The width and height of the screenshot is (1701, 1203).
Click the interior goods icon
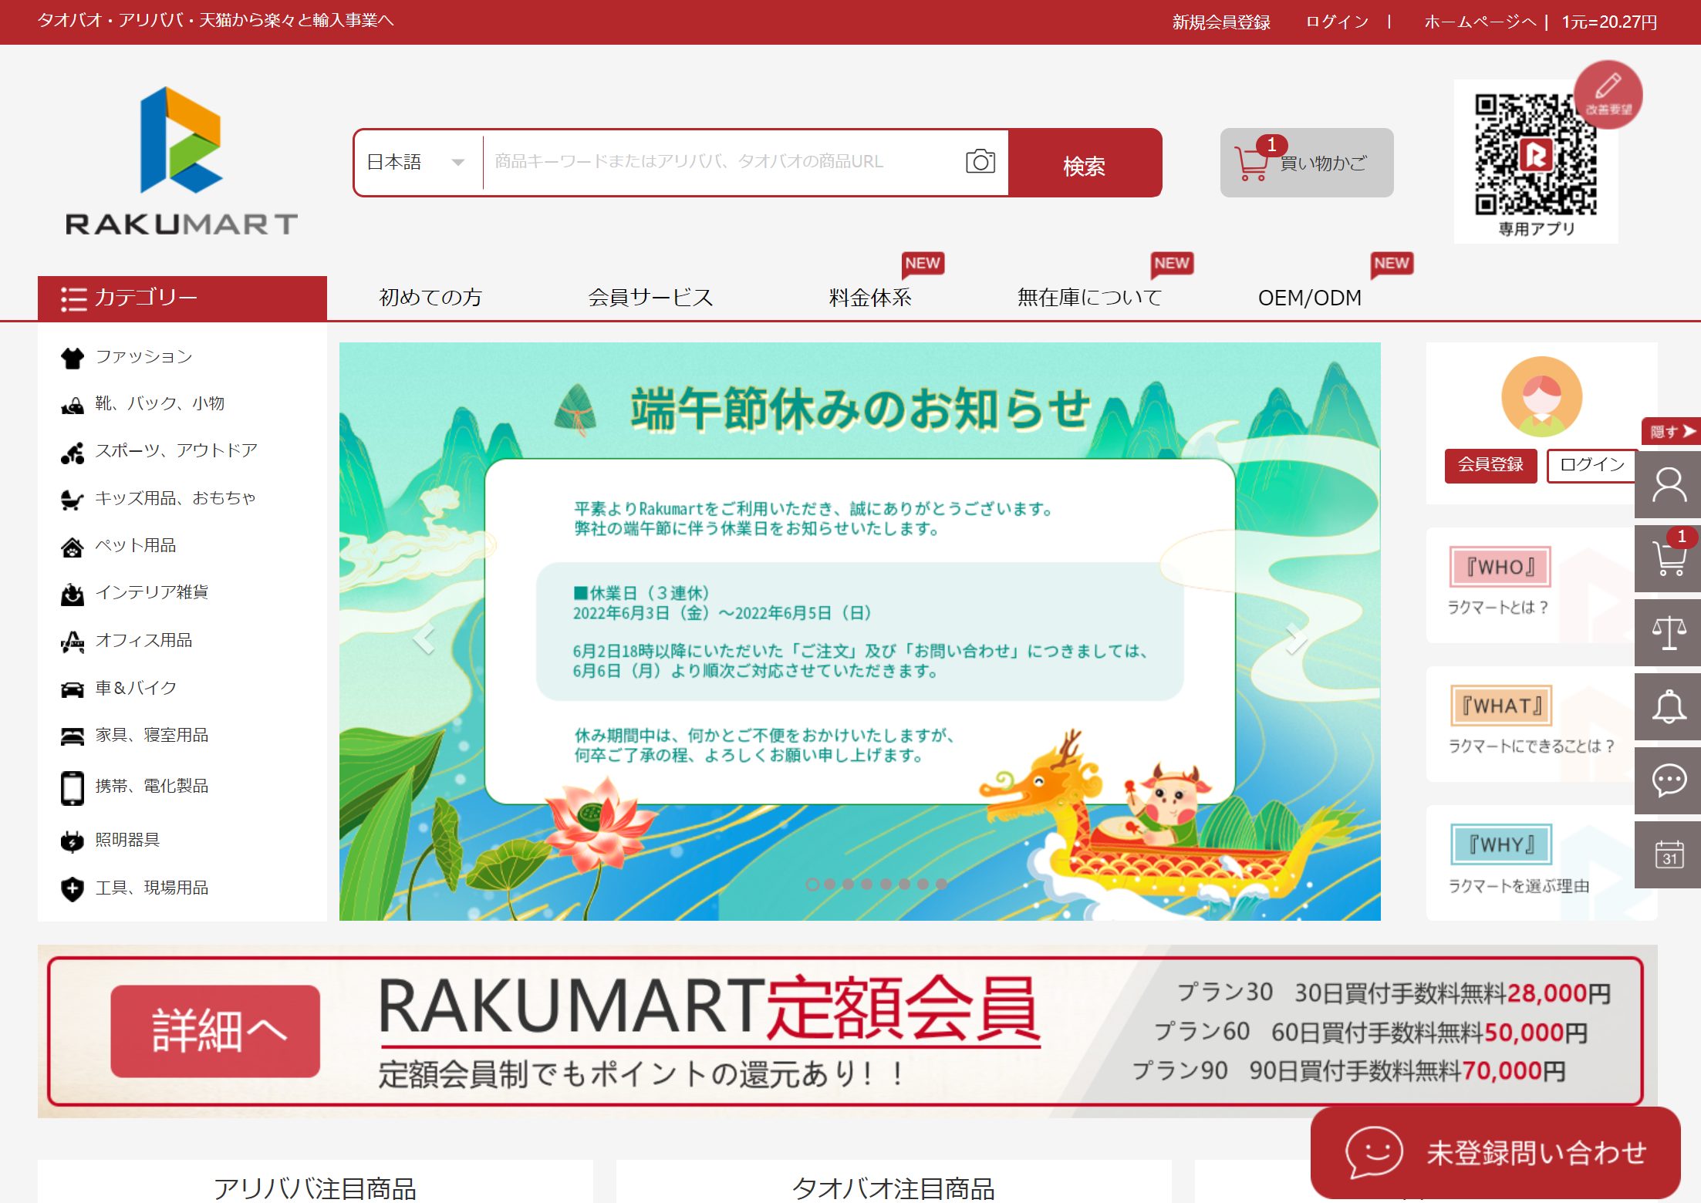click(73, 594)
